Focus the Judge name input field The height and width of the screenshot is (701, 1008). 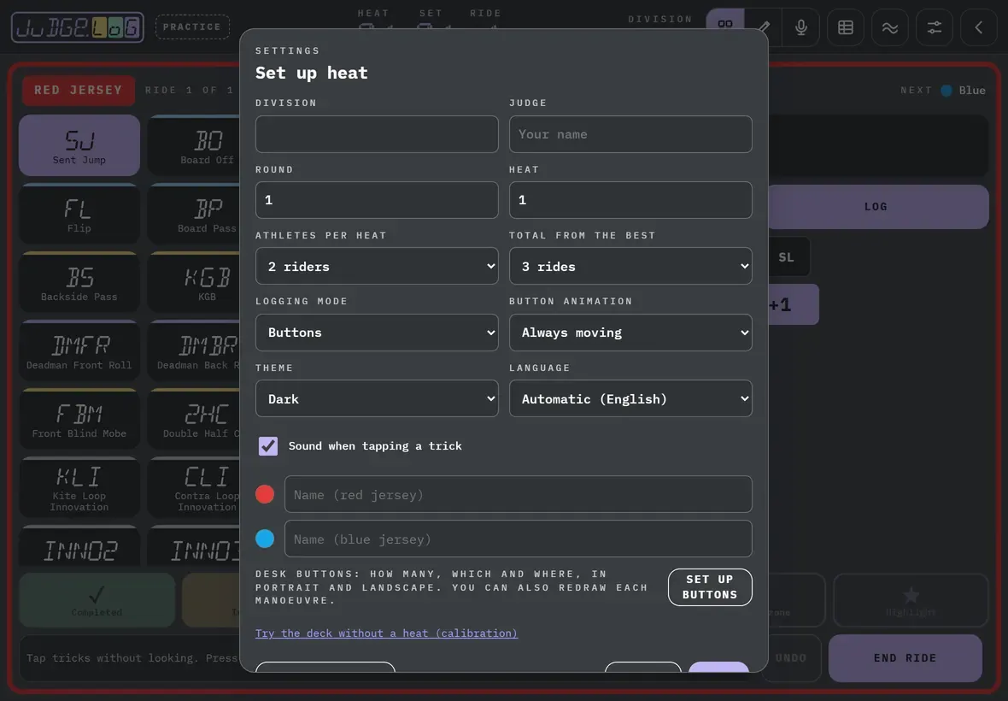(x=630, y=133)
